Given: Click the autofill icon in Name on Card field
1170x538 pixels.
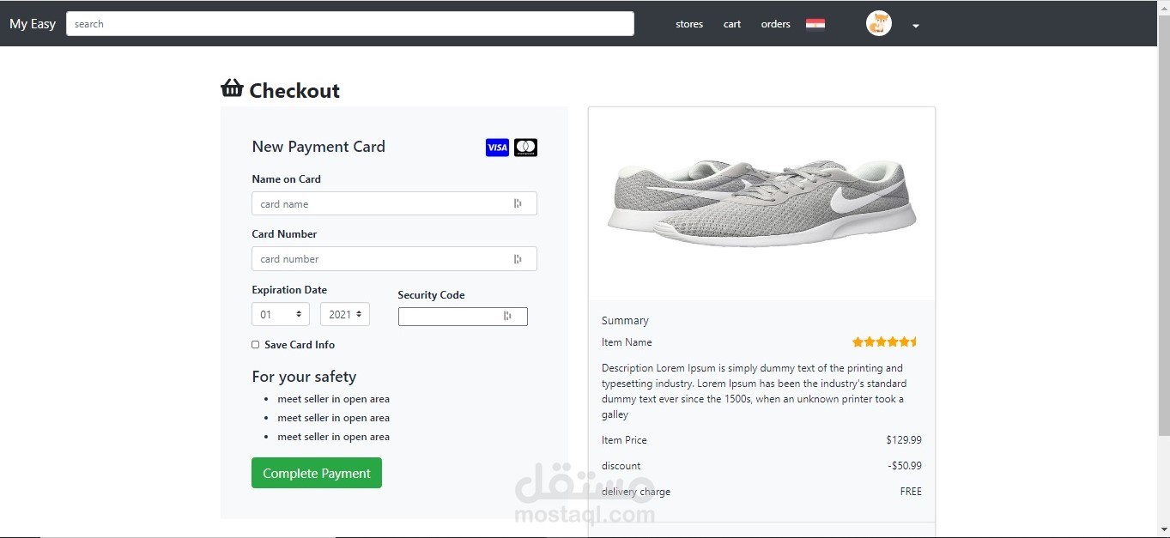Looking at the screenshot, I should (518, 204).
